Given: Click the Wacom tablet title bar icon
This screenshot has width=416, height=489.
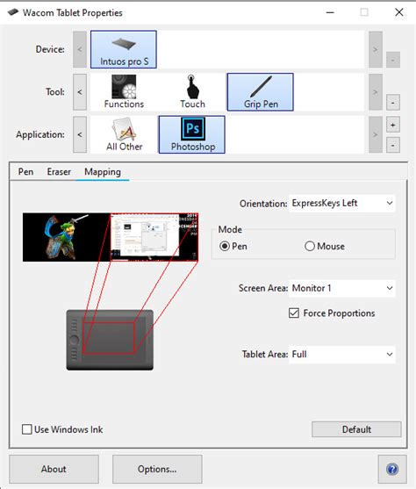Looking at the screenshot, I should coord(13,12).
